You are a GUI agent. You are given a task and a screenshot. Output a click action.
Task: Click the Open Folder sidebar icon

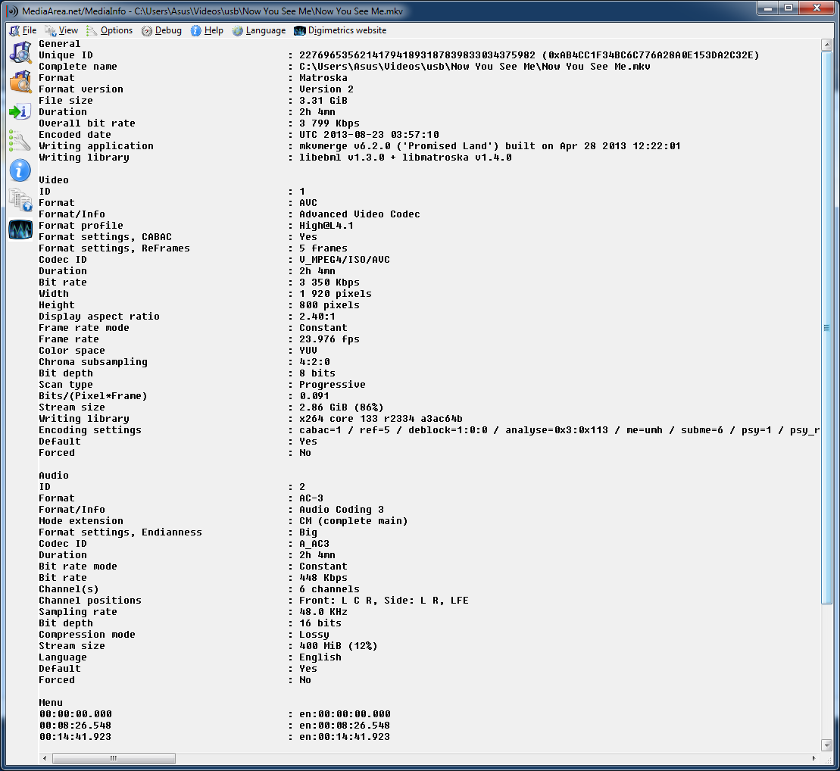(x=20, y=82)
